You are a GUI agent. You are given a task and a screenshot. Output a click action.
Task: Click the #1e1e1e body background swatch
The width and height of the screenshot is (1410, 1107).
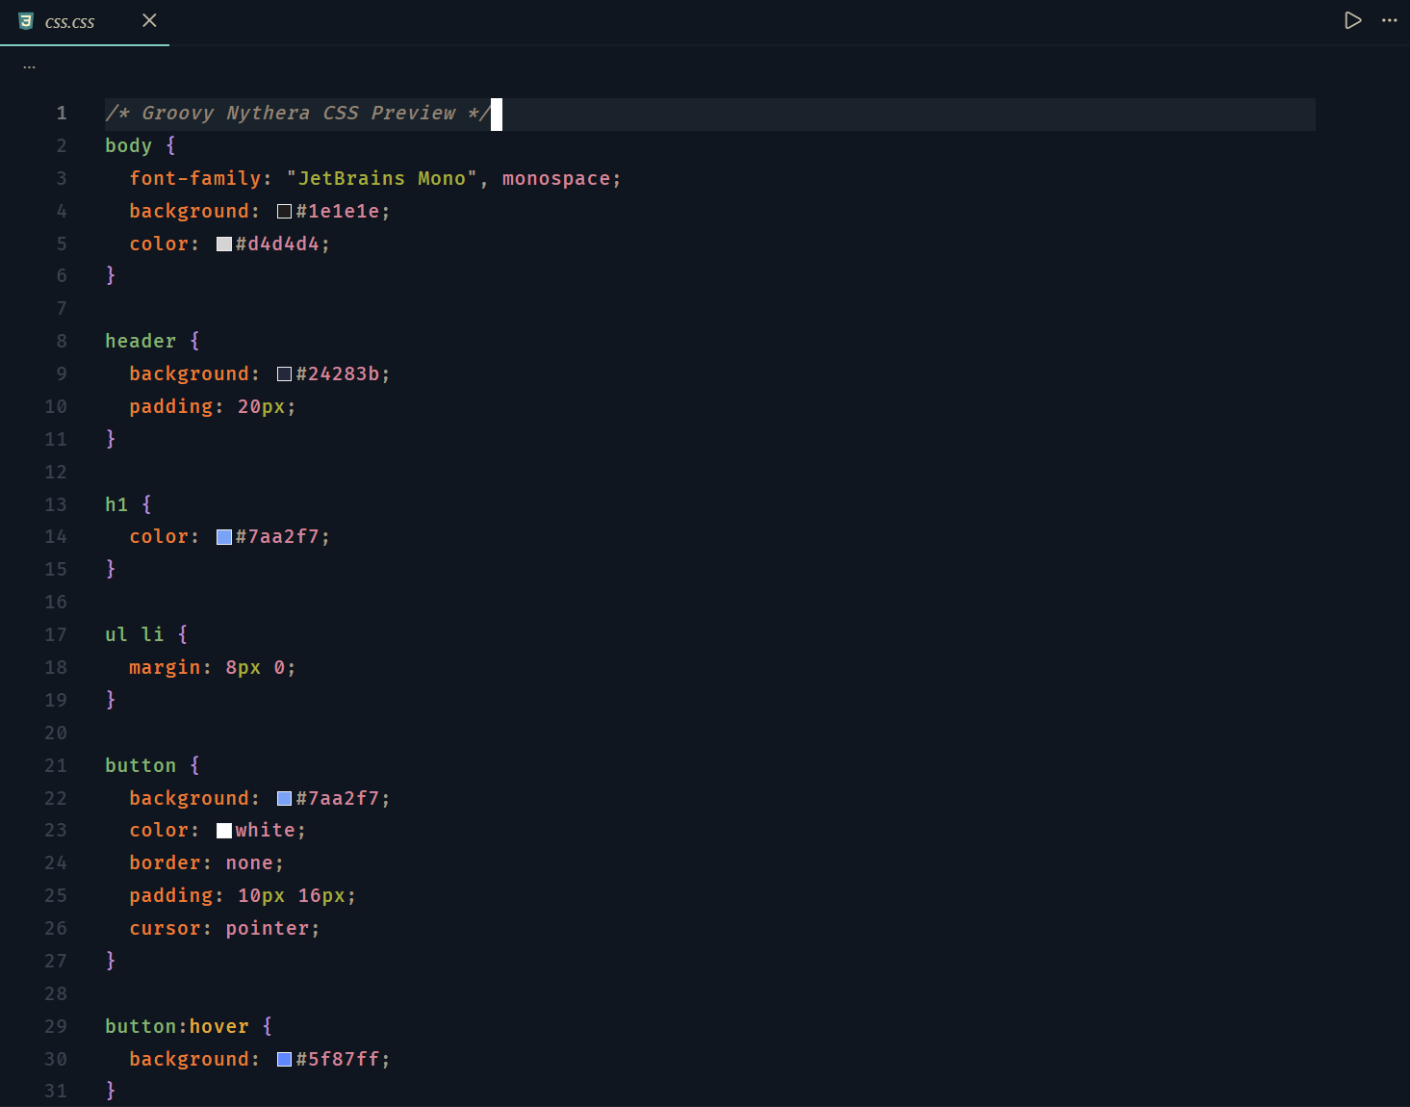click(283, 210)
